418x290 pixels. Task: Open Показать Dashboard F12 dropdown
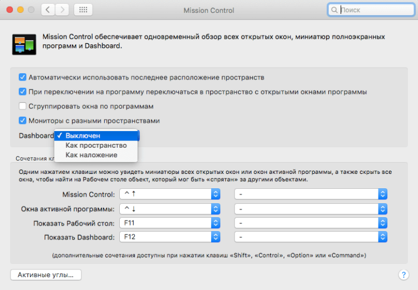(170, 237)
